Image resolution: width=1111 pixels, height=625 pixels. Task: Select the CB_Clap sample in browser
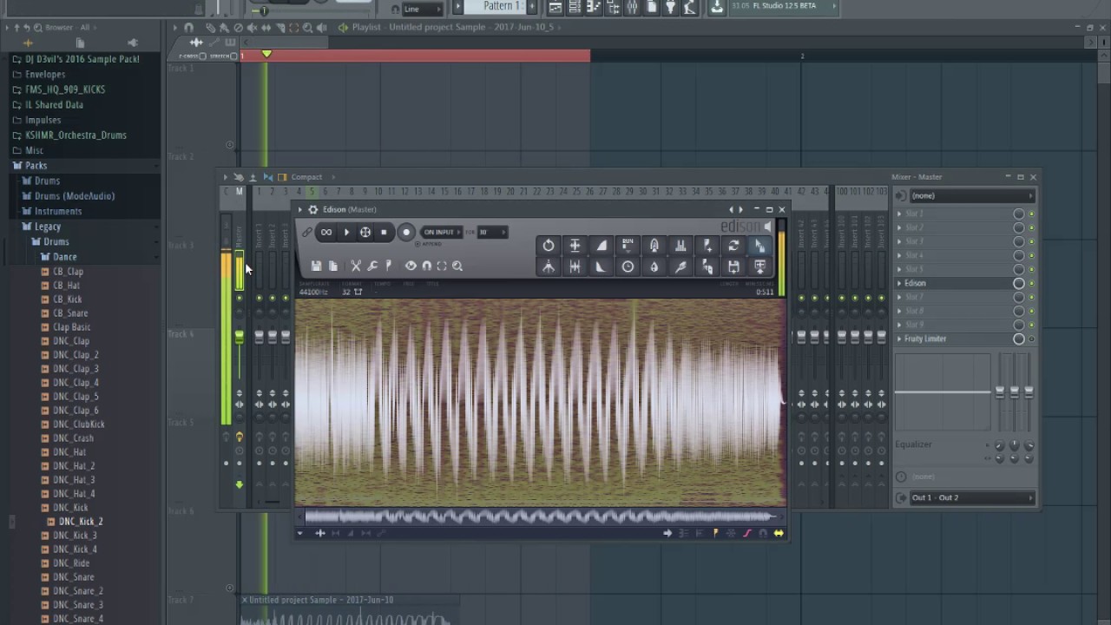pyautogui.click(x=68, y=272)
